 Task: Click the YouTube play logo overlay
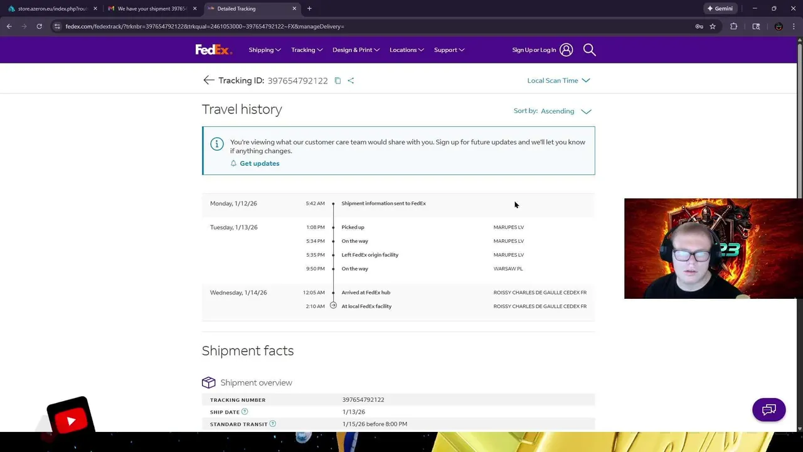pyautogui.click(x=70, y=419)
